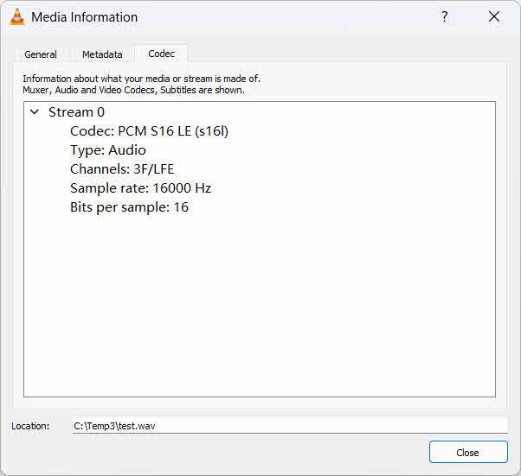
Task: Close the Media Information dialog with X
Action: pyautogui.click(x=494, y=16)
